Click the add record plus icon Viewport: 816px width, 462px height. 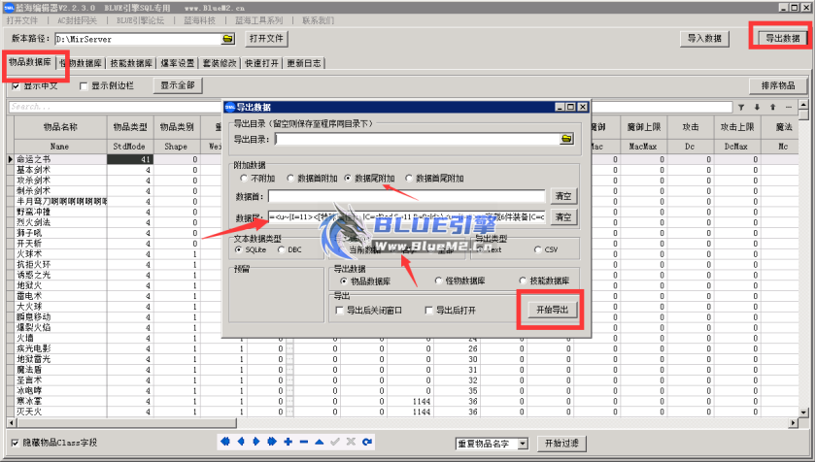click(x=289, y=443)
